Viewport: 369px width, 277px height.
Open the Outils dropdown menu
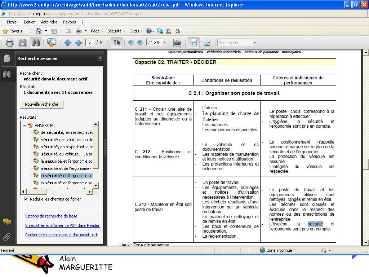point(136,31)
